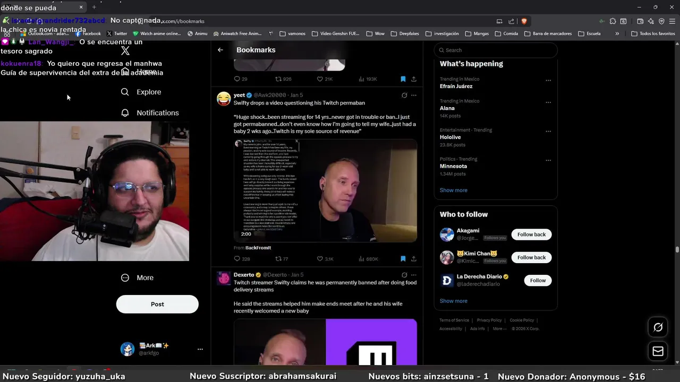Open the Brave Shields lion icon

click(524, 21)
